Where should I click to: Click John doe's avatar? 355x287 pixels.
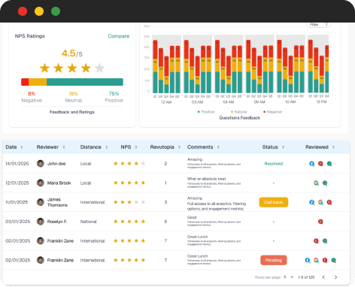pos(41,164)
